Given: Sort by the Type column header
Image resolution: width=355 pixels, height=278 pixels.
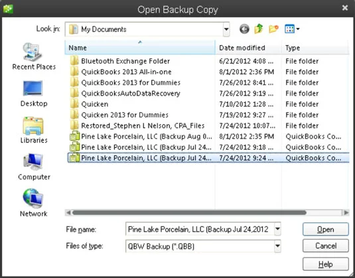Looking at the screenshot, I should pos(315,48).
